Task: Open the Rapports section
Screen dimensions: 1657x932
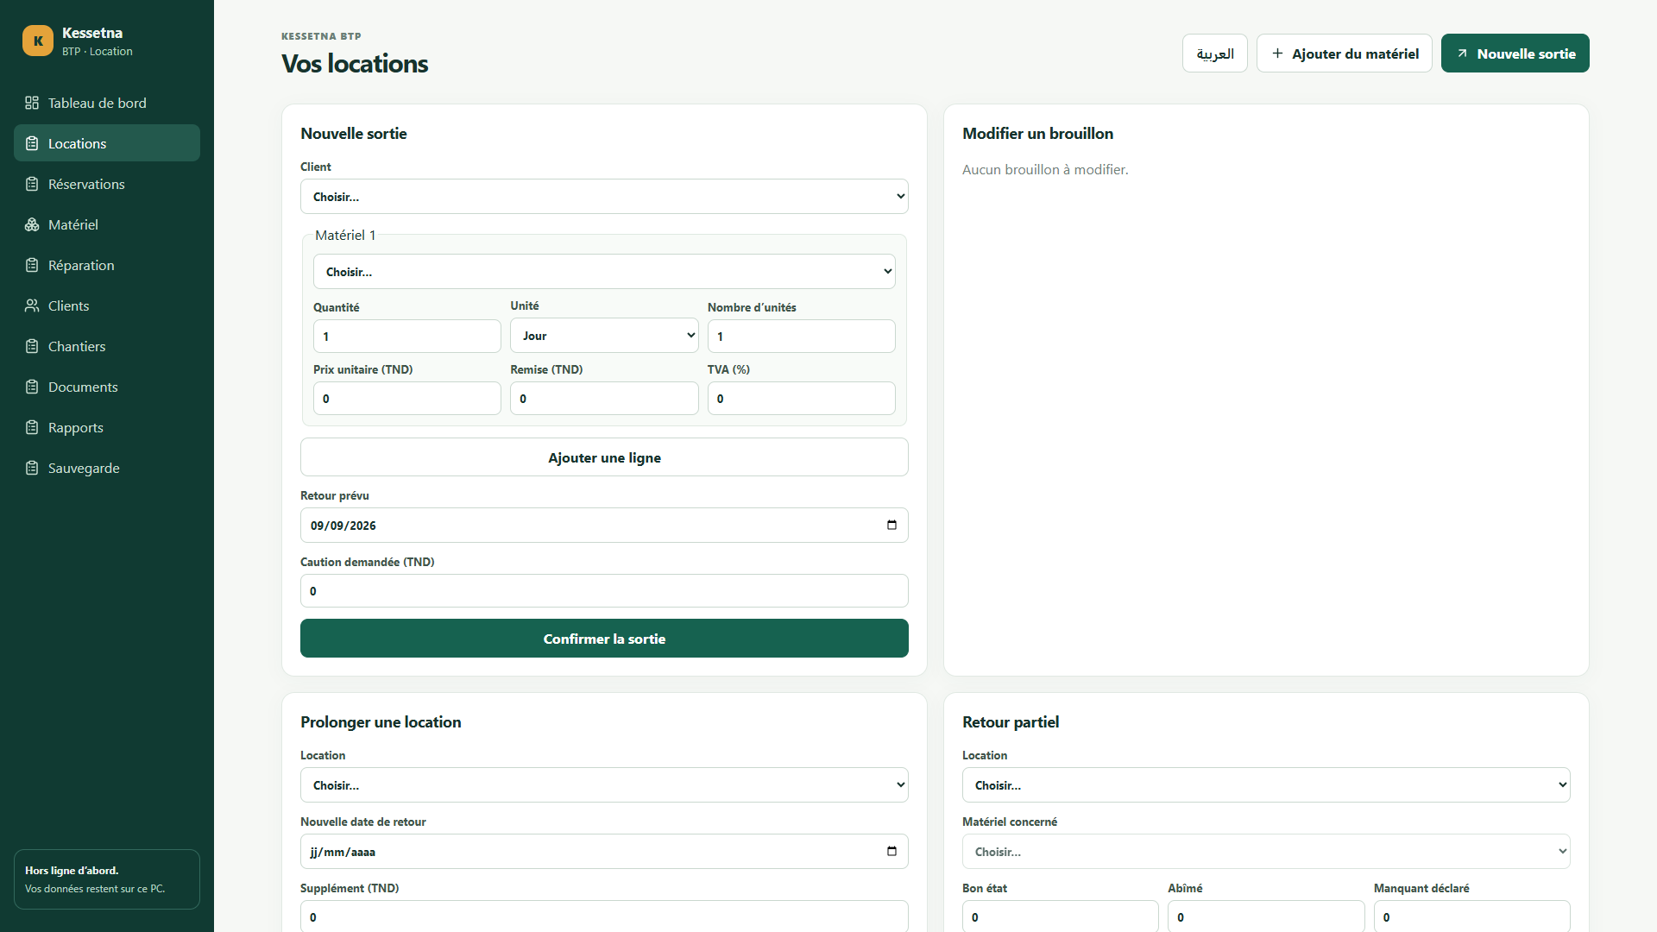Action: click(x=107, y=427)
